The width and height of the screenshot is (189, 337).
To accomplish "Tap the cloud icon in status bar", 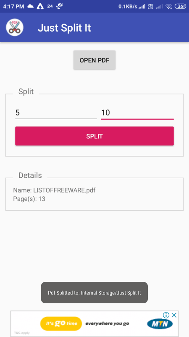I will [x=30, y=6].
